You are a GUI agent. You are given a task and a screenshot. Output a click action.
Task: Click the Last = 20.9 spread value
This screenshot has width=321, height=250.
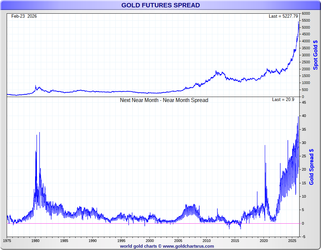(x=283, y=100)
